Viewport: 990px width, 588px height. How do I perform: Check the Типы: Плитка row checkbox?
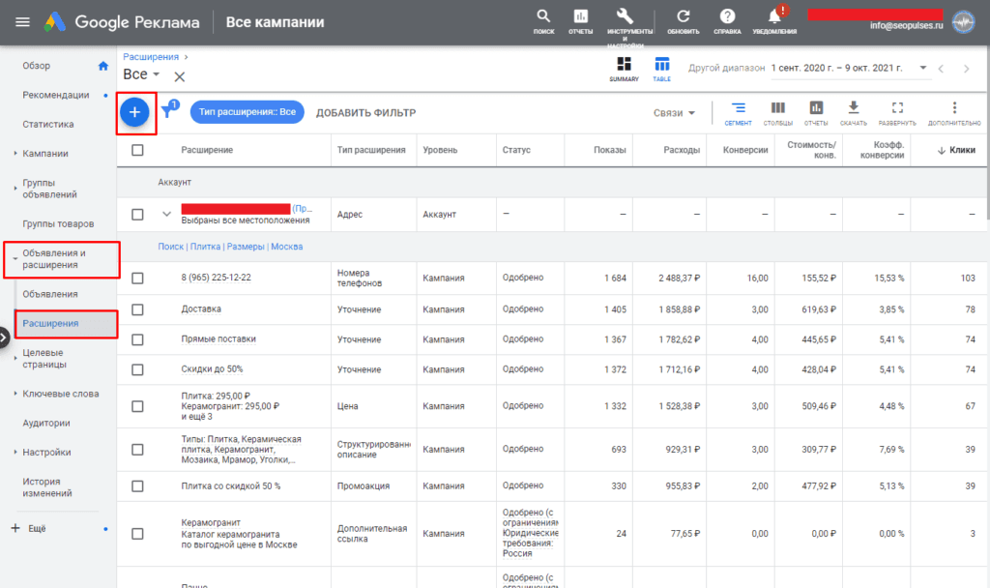(137, 450)
